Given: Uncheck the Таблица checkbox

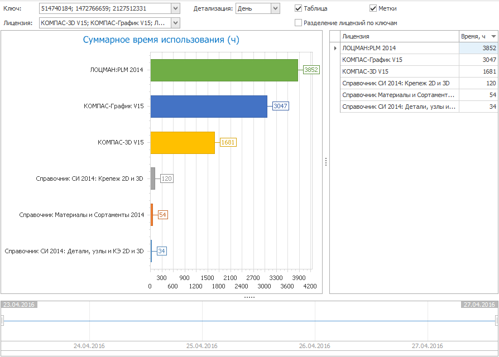Looking at the screenshot, I should (x=299, y=8).
